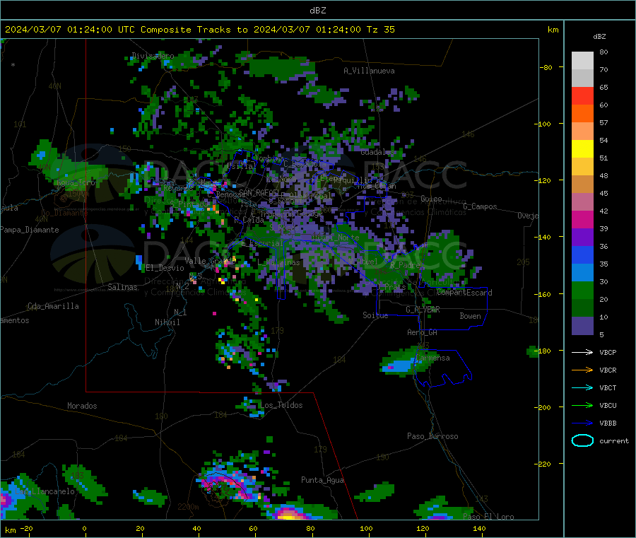Click the cyan 'current' ellipse symbol
636x538 pixels.
click(x=582, y=440)
